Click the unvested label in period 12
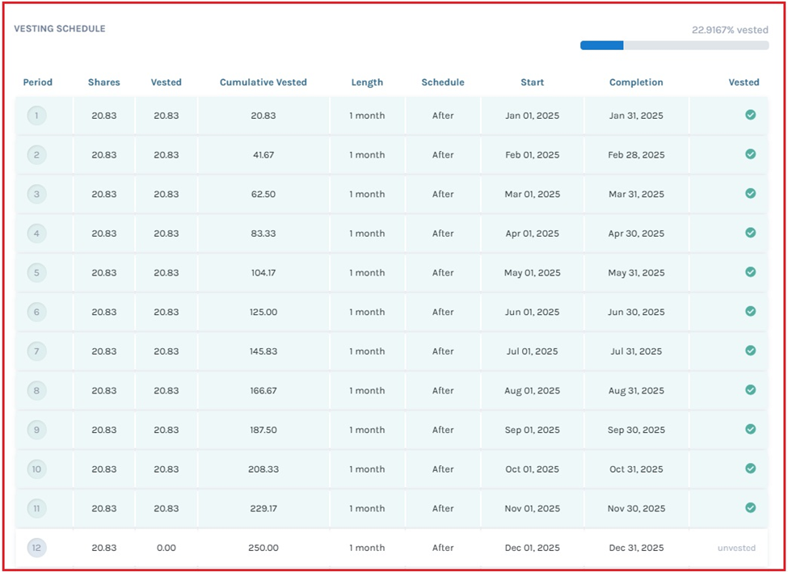Image resolution: width=788 pixels, height=572 pixels. coord(736,548)
